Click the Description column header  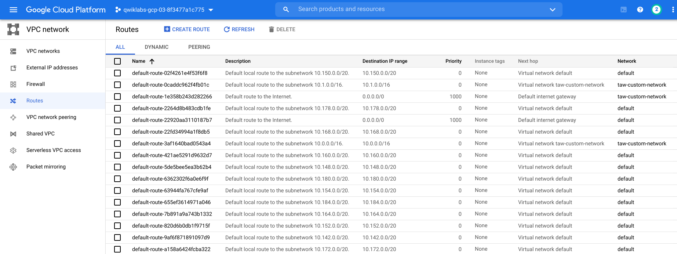coord(238,61)
